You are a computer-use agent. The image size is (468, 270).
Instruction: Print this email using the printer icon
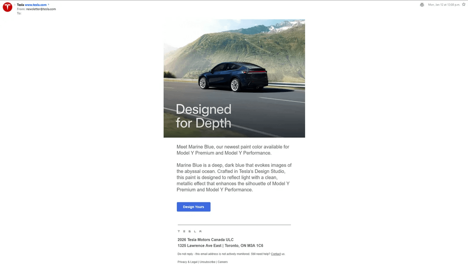[422, 5]
